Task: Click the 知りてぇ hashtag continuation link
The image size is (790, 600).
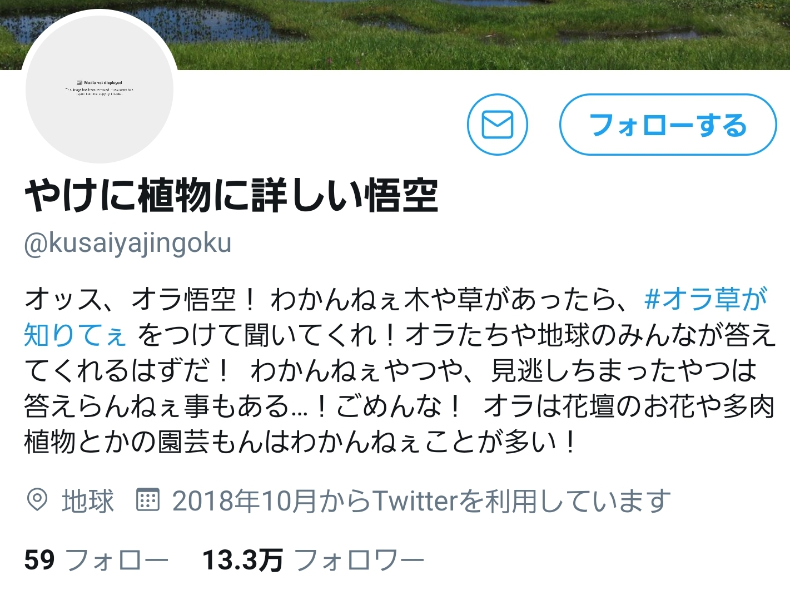Action: point(76,335)
